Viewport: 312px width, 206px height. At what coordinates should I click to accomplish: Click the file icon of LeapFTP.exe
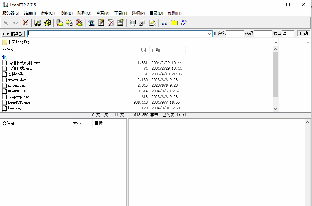coord(5,102)
